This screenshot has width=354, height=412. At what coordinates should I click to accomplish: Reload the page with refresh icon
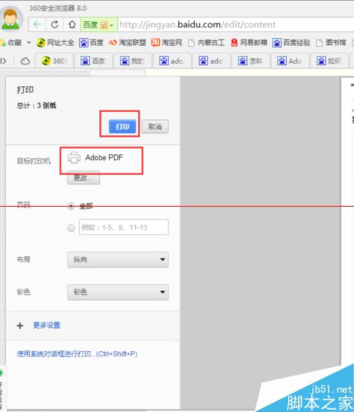[x=55, y=25]
